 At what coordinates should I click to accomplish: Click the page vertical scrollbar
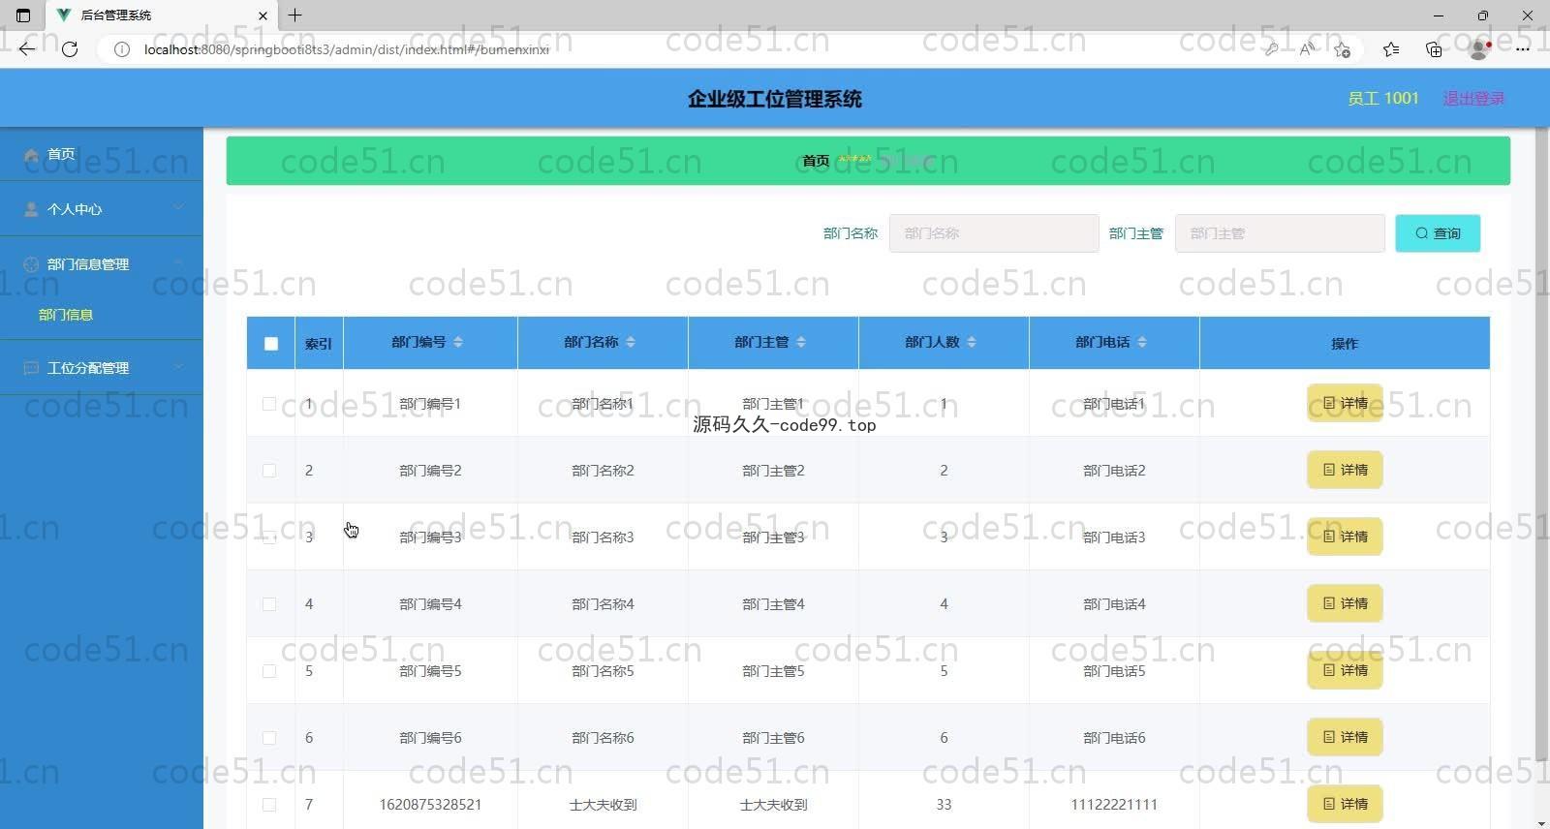click(x=1541, y=444)
